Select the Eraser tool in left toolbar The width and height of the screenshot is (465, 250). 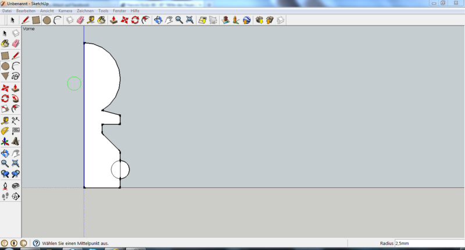coord(16,43)
